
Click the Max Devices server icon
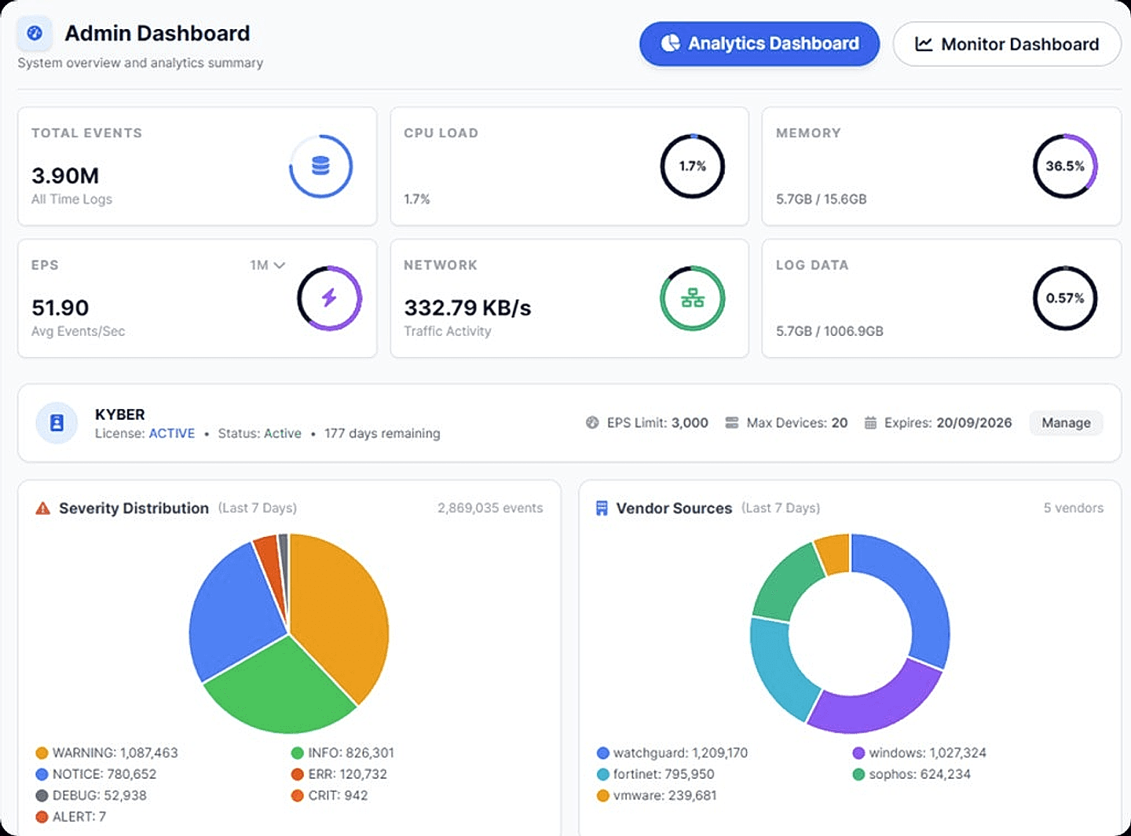732,422
